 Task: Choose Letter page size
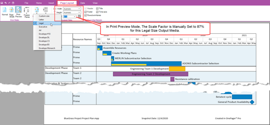(x=47, y=19)
